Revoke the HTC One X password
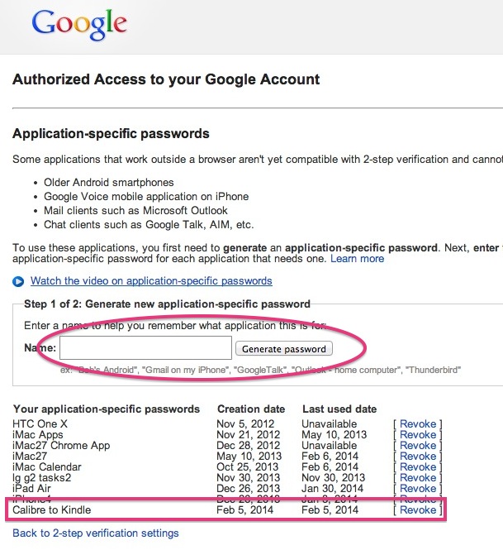 (418, 423)
